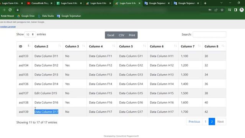Open a new browser tab
The height and width of the screenshot is (138, 245).
[x=205, y=3]
